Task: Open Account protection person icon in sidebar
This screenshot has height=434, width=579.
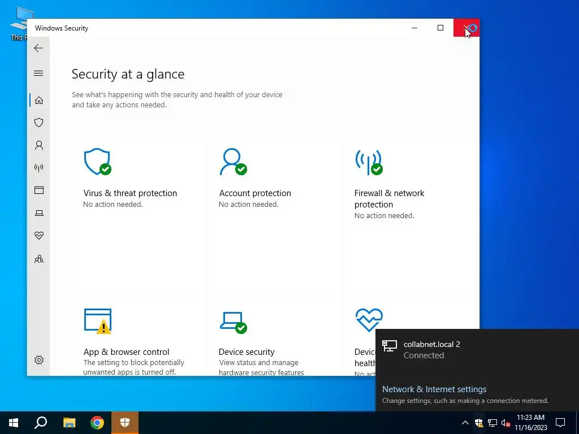Action: [x=39, y=145]
